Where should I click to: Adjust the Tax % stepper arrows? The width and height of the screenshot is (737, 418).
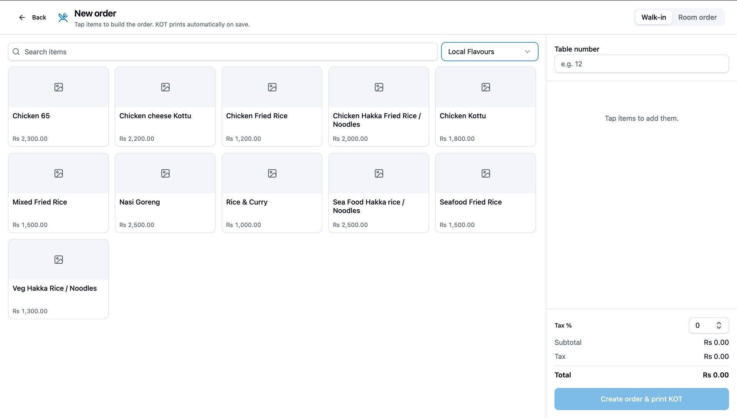tap(719, 325)
